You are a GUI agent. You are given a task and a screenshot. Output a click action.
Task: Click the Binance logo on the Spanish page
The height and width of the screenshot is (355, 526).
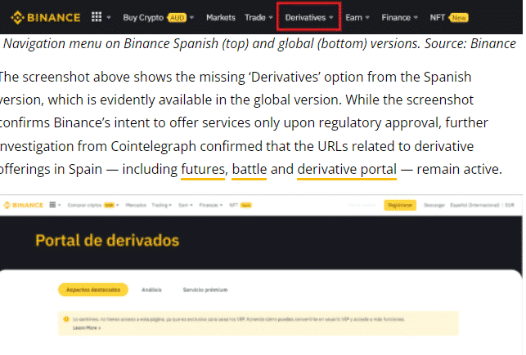tap(24, 205)
